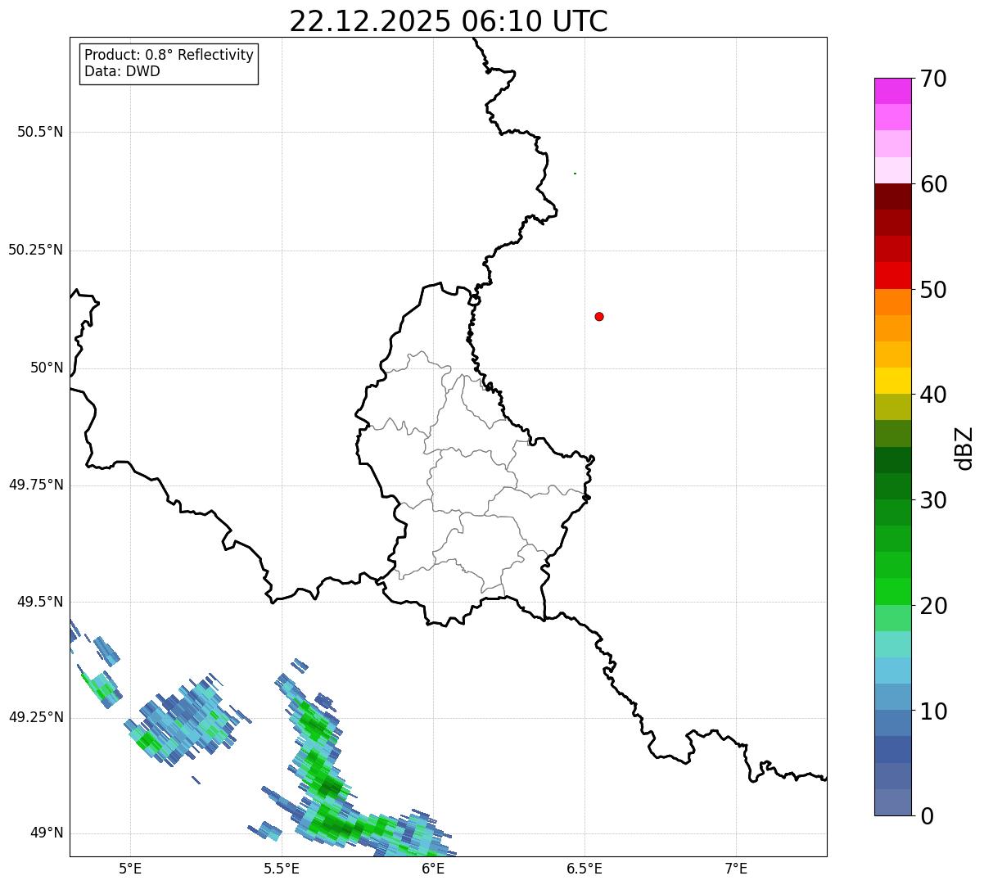
Task: Click the 'Data: DWD' label
Action: (123, 71)
